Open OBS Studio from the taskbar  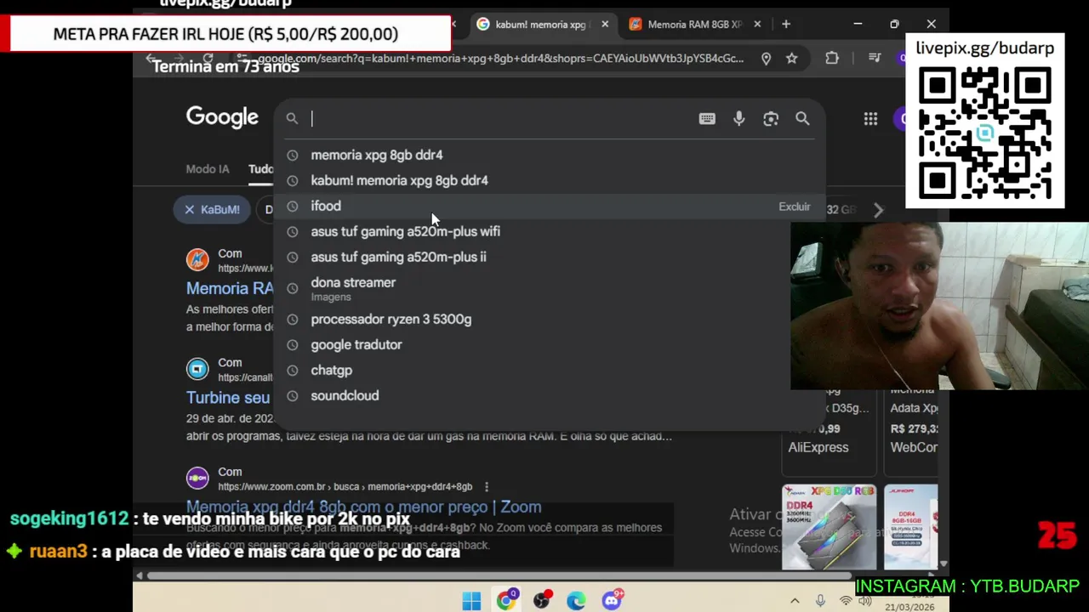542,601
